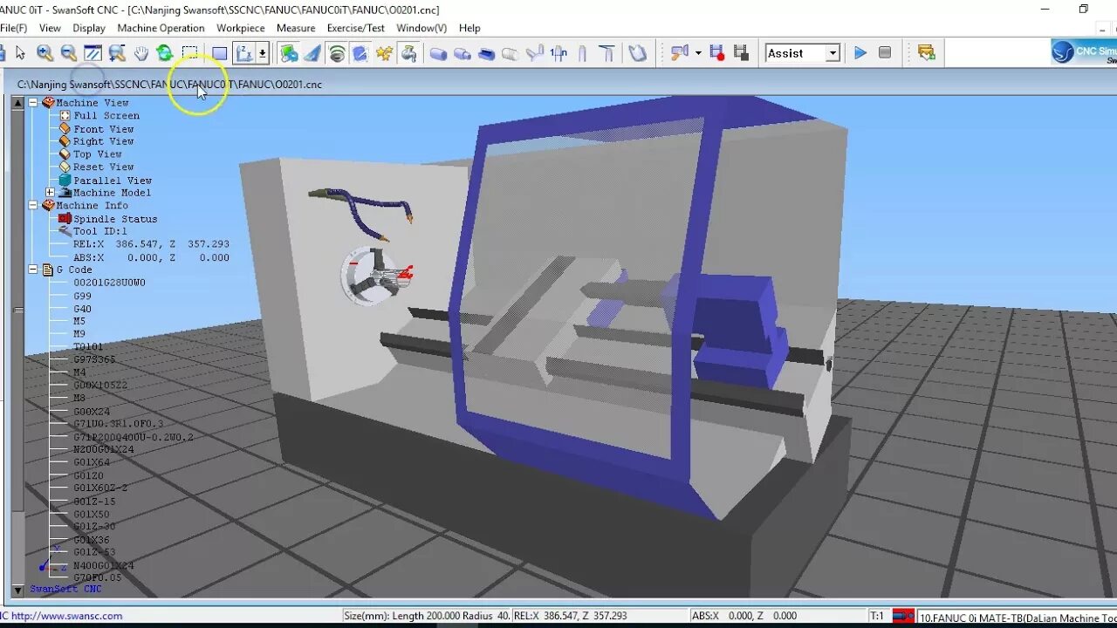1117x628 pixels.
Task: Toggle the blue coolant display icon
Action: [360, 53]
